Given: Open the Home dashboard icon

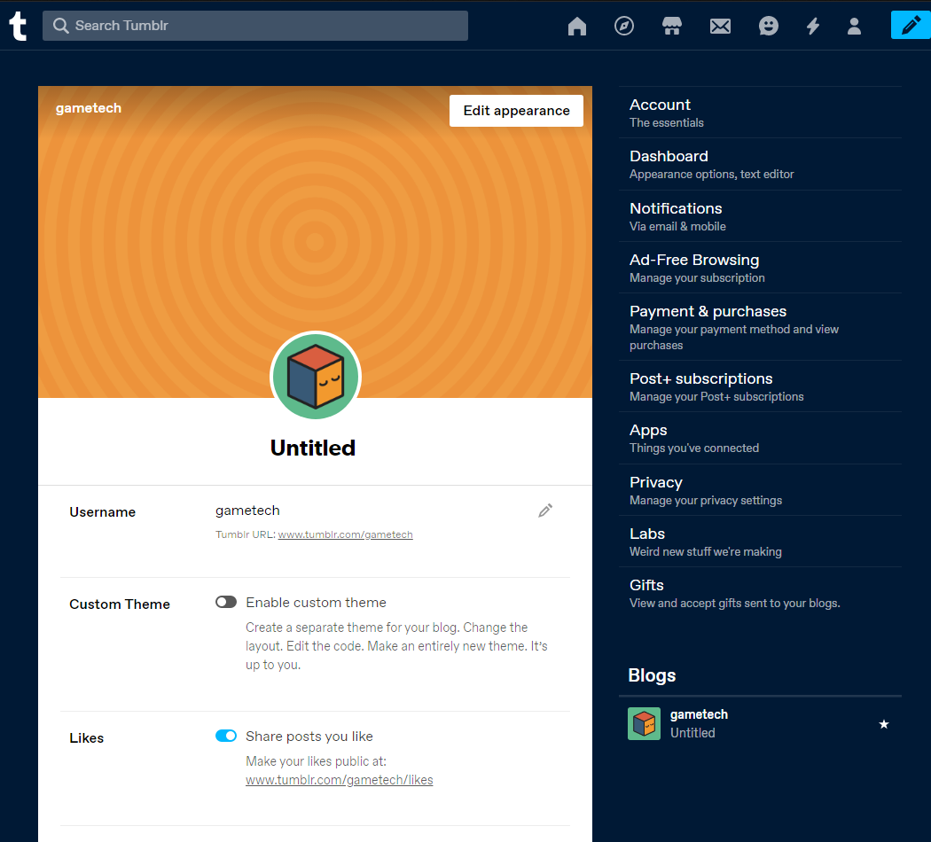Looking at the screenshot, I should tap(576, 26).
